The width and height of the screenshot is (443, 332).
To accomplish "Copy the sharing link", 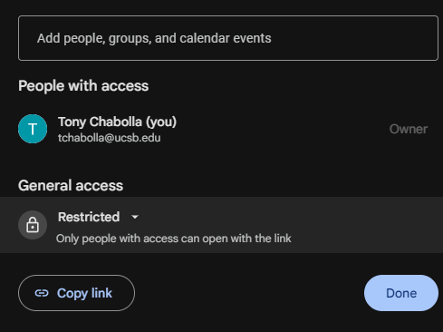I will [x=76, y=293].
